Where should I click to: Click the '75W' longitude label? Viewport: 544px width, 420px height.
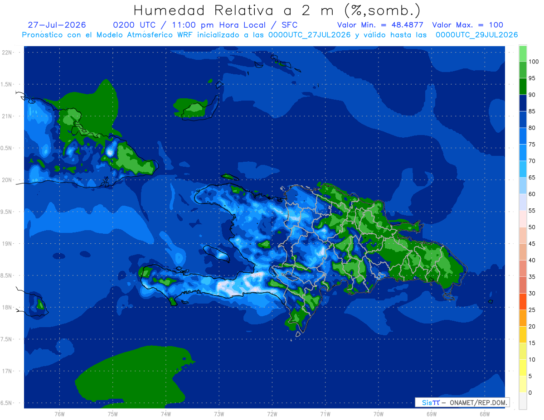click(113, 414)
